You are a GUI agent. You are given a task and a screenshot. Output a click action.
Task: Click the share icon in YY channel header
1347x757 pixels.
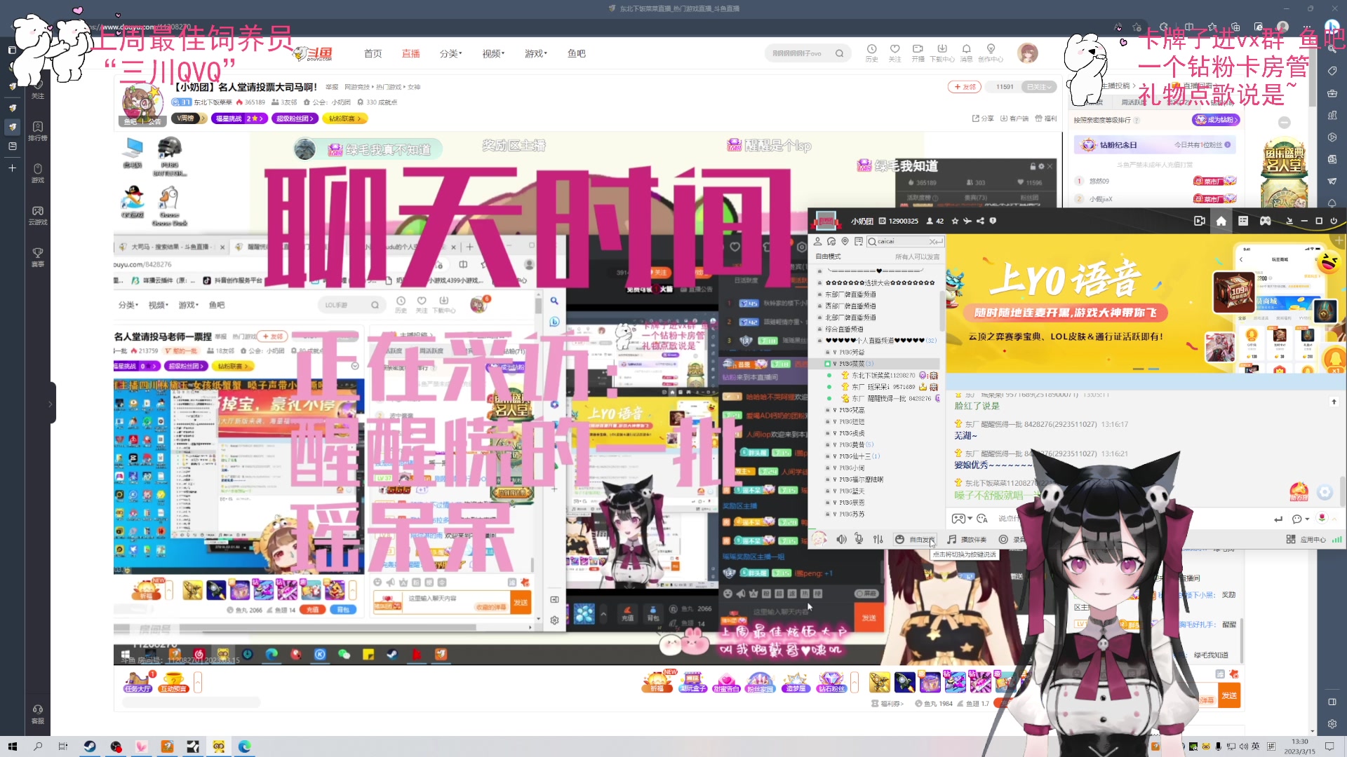pos(980,221)
